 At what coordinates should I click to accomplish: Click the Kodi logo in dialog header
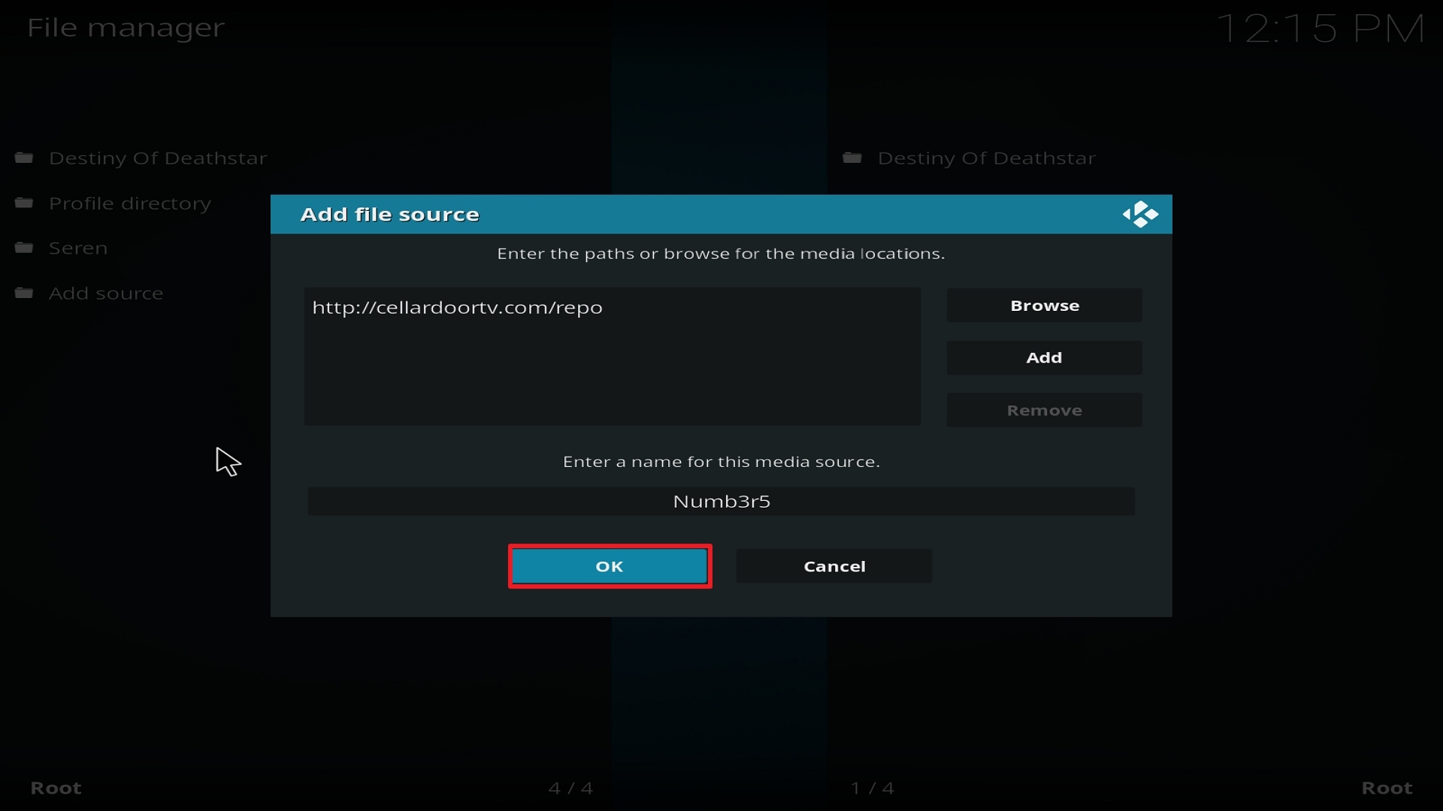tap(1141, 214)
